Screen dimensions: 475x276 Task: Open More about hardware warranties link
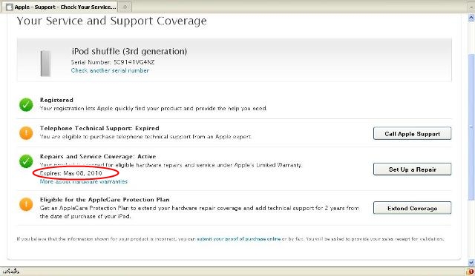point(84,181)
